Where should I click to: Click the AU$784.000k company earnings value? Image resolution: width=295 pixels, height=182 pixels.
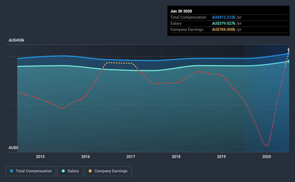(223, 29)
